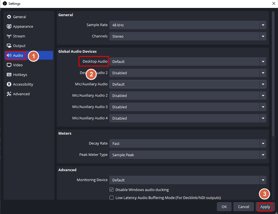Uncheck Disable Windows audio ducking
Screen dimensions: 278x214
[x=112, y=190]
